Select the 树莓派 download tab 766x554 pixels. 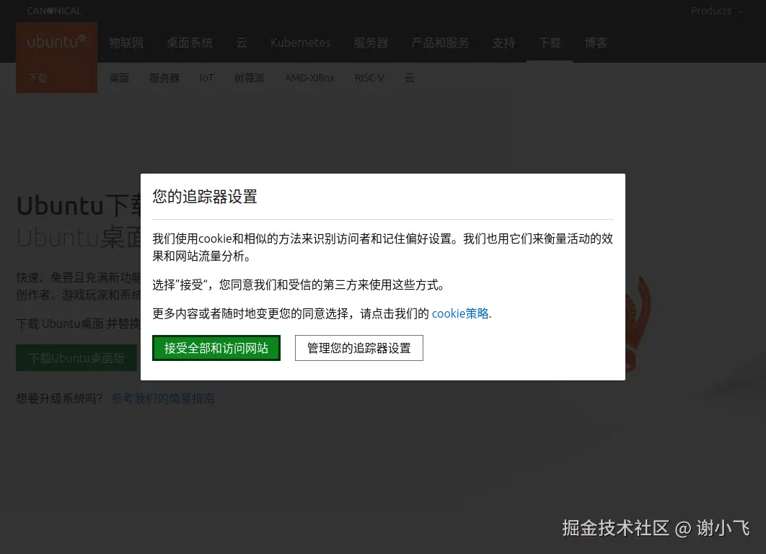(x=249, y=78)
